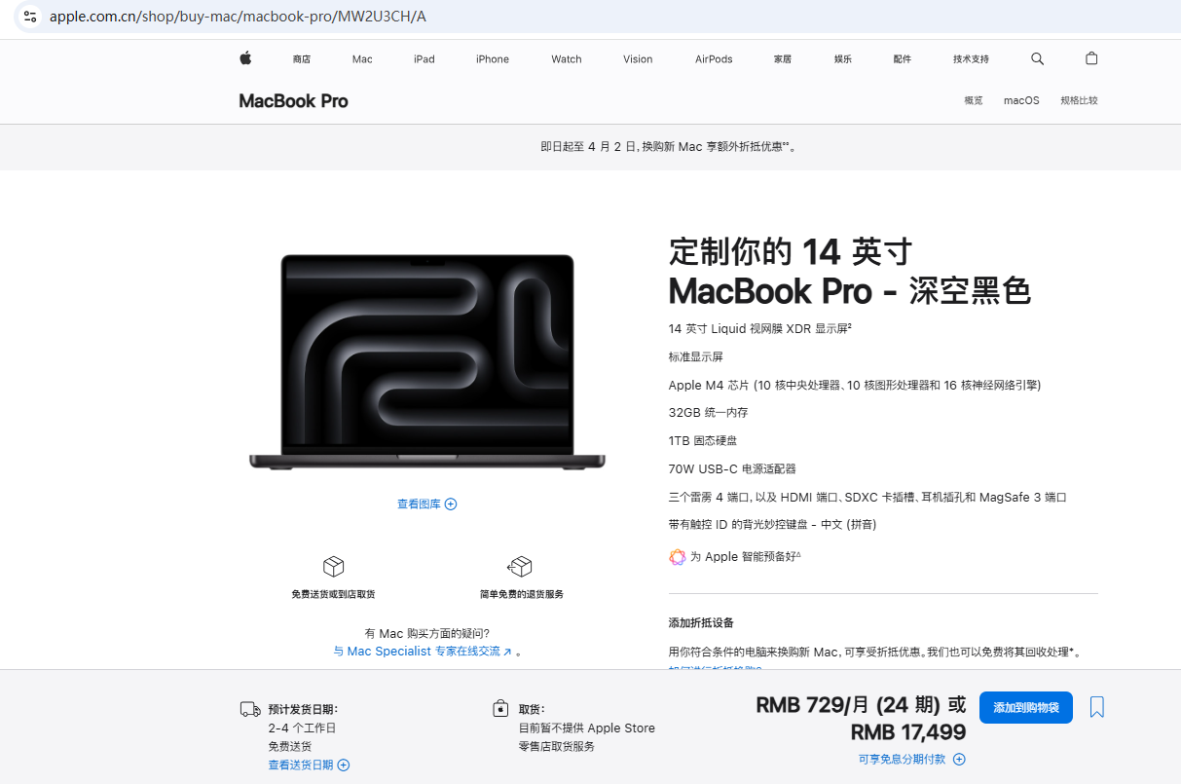Open the shopping bag icon

click(1091, 58)
